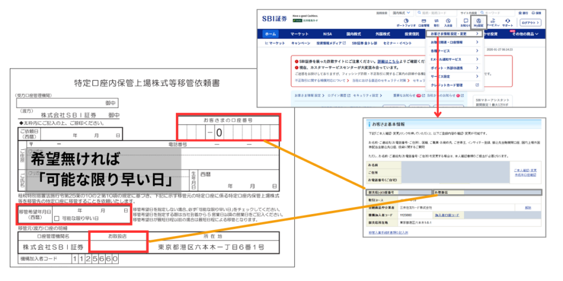Screen dimensions: 563x281
Task: Click the form title 特定口座内保管上場株式等移管依頼書
Action: click(147, 84)
